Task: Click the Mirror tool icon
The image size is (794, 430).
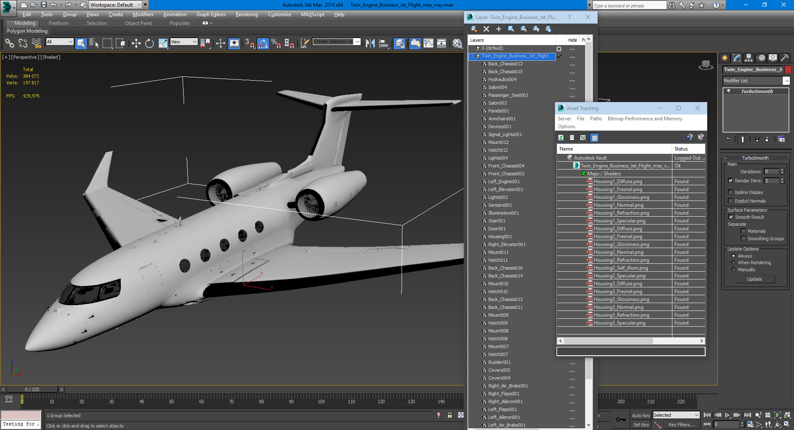Action: pyautogui.click(x=370, y=43)
